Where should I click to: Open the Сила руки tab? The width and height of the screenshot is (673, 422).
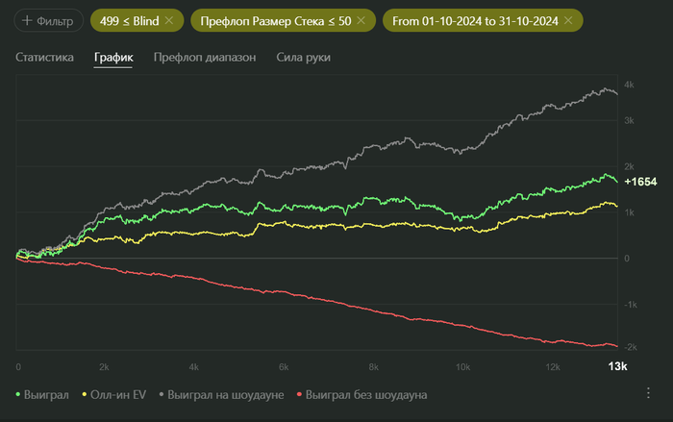pyautogui.click(x=304, y=57)
